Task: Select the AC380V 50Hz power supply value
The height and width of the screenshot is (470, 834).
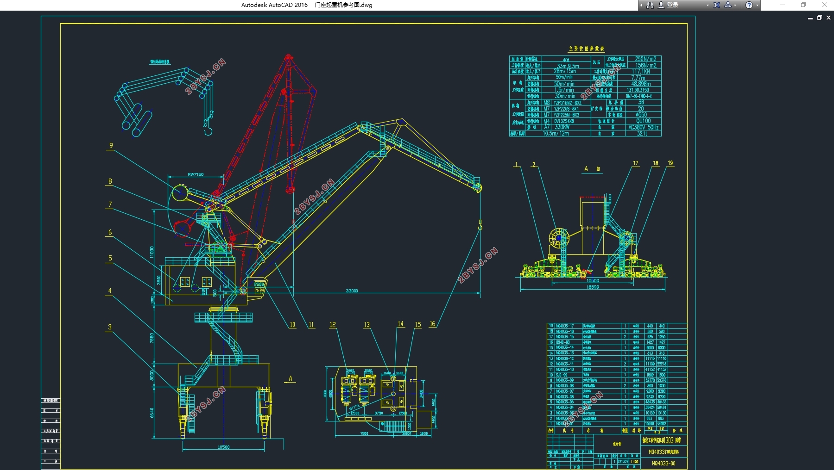Action: [643, 127]
